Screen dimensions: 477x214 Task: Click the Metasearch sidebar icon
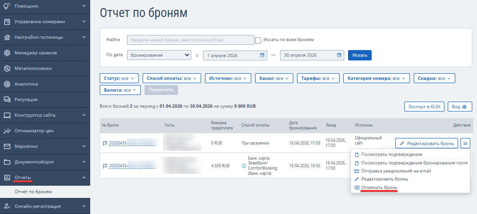pos(7,68)
